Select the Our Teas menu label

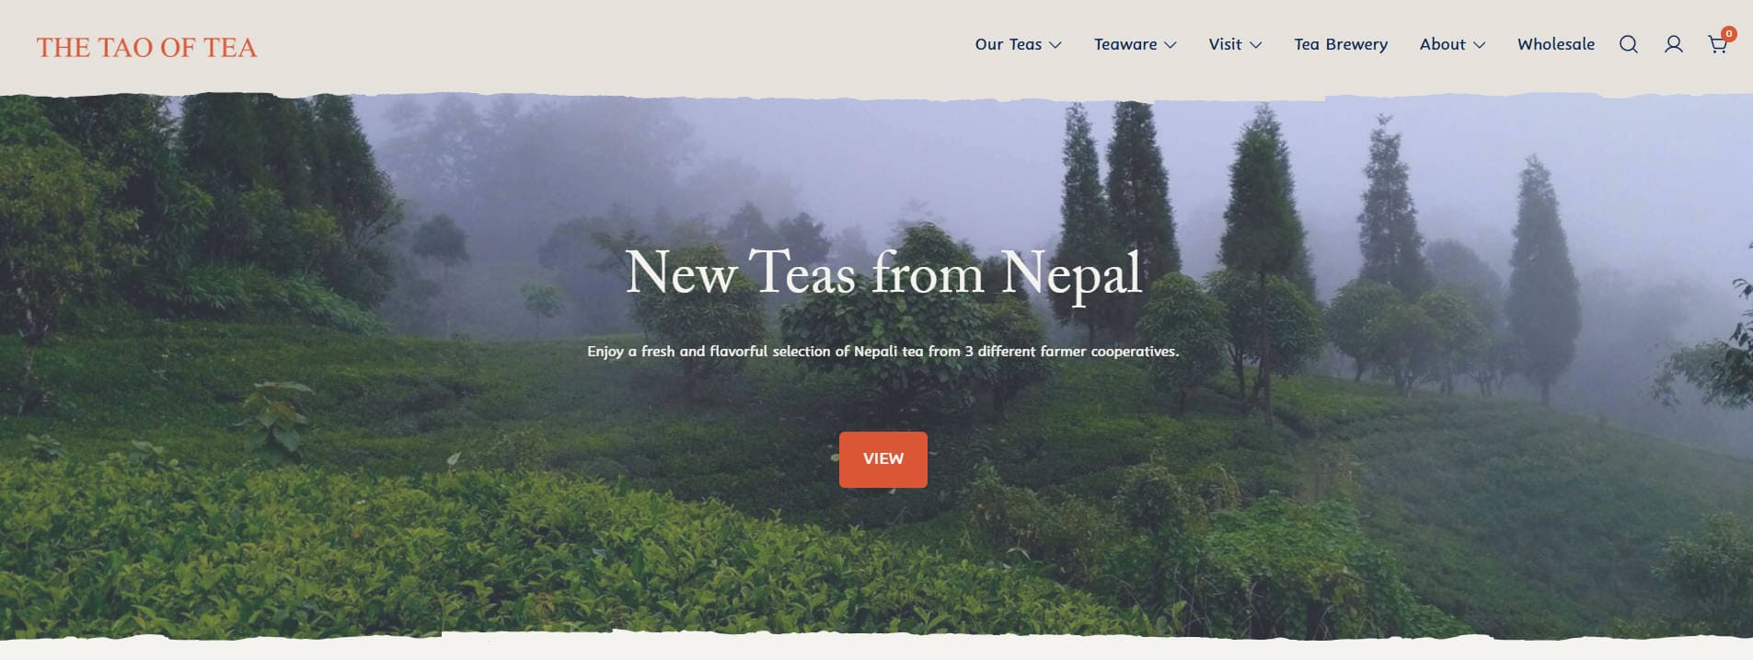(x=1009, y=44)
